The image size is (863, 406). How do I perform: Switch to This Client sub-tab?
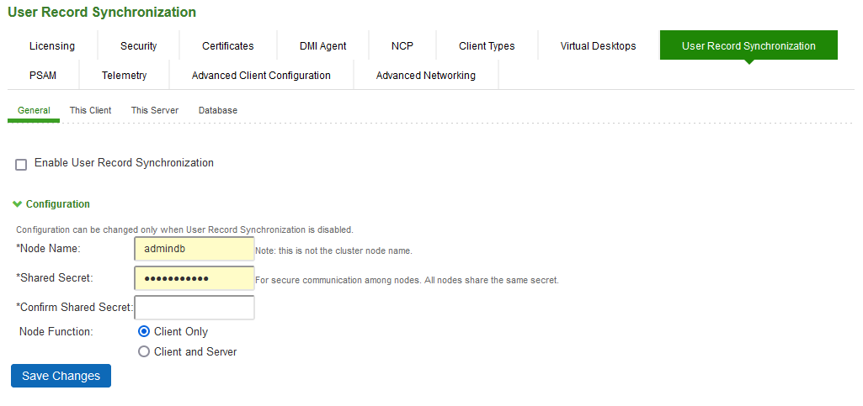coord(90,111)
